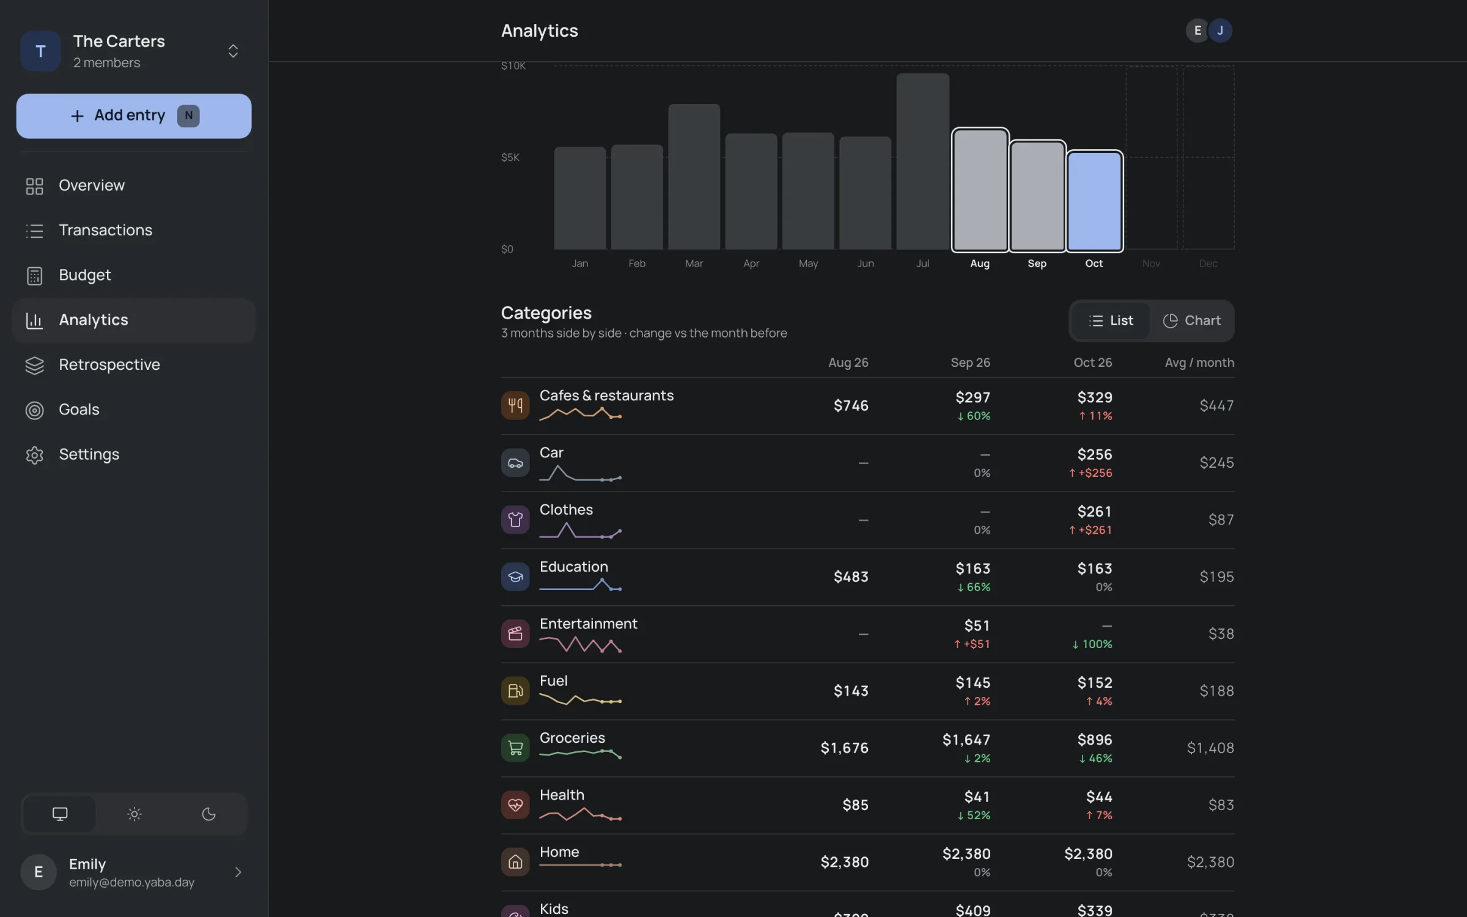Screen dimensions: 1467x917
Task: Navigate to Retrospective
Action: click(x=134, y=365)
